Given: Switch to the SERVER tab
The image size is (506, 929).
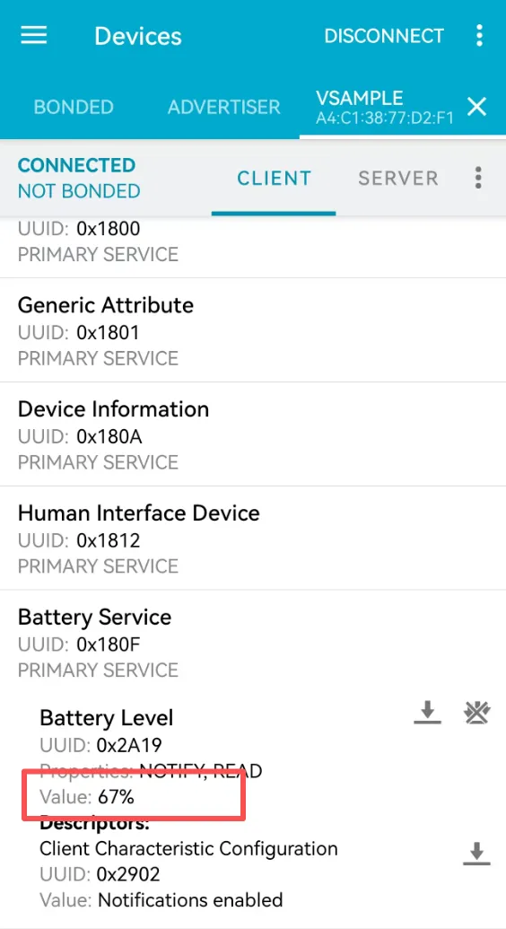Looking at the screenshot, I should point(398,179).
